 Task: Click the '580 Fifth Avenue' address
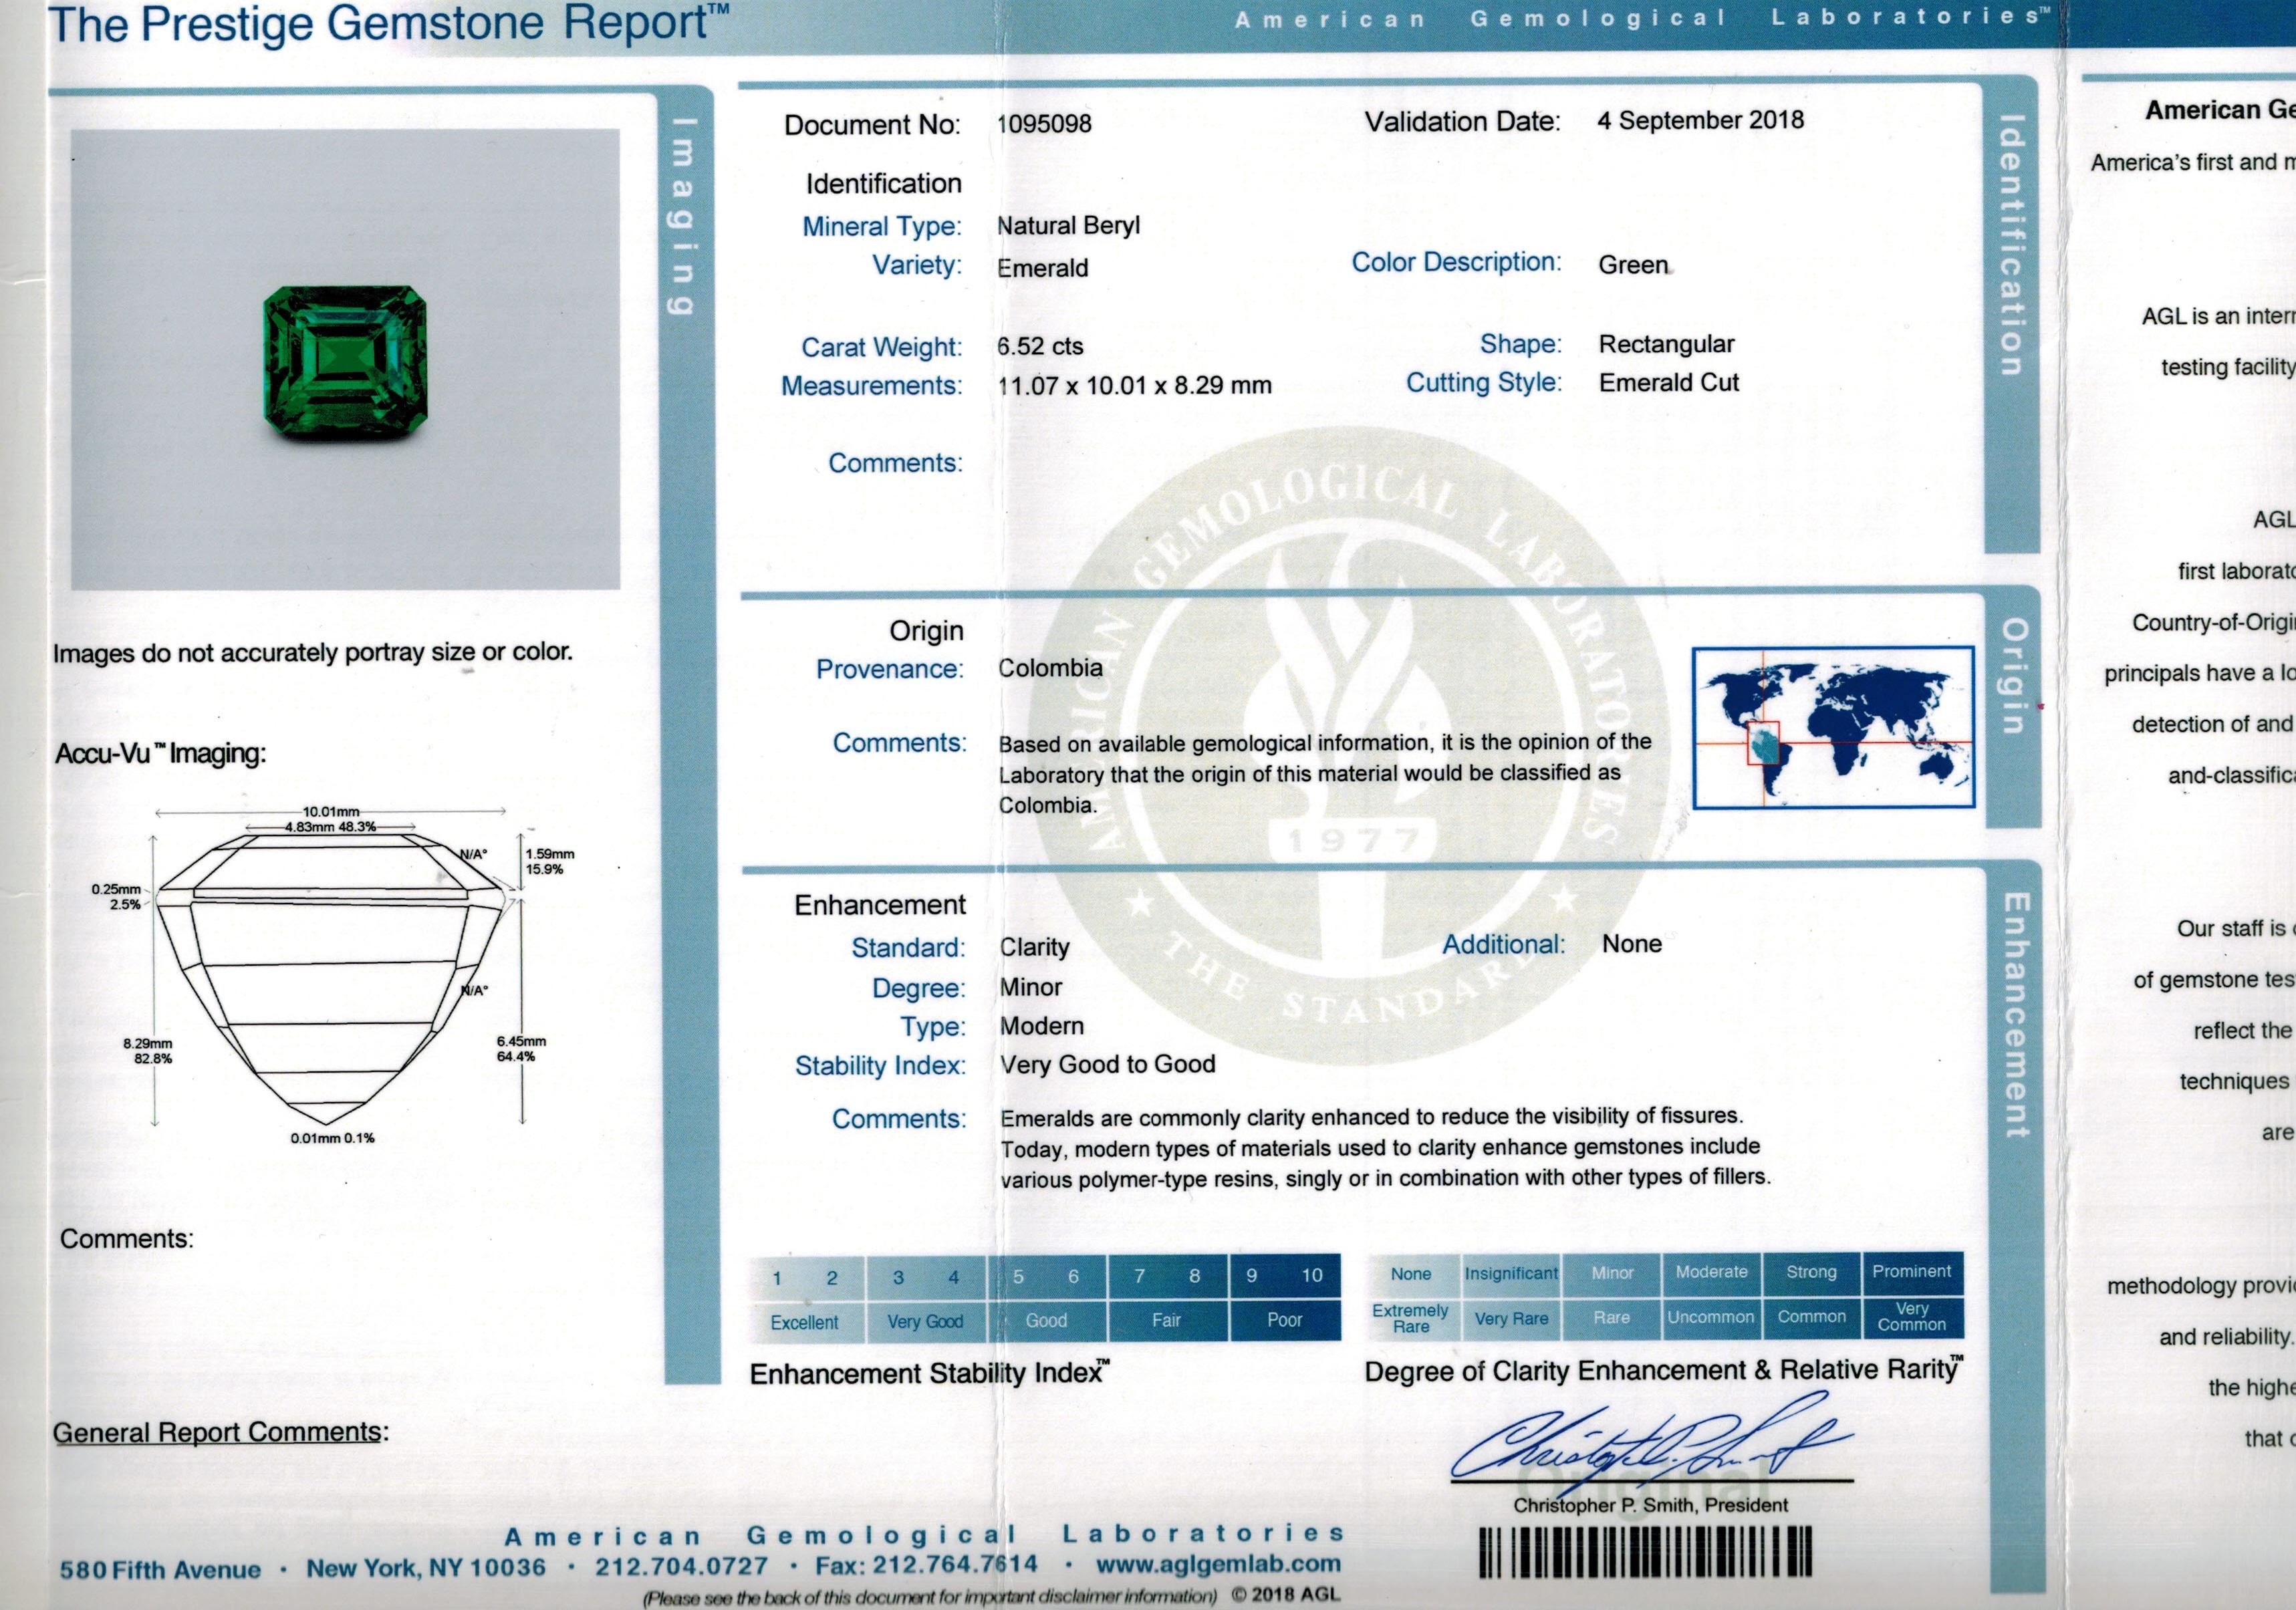click(x=160, y=1569)
